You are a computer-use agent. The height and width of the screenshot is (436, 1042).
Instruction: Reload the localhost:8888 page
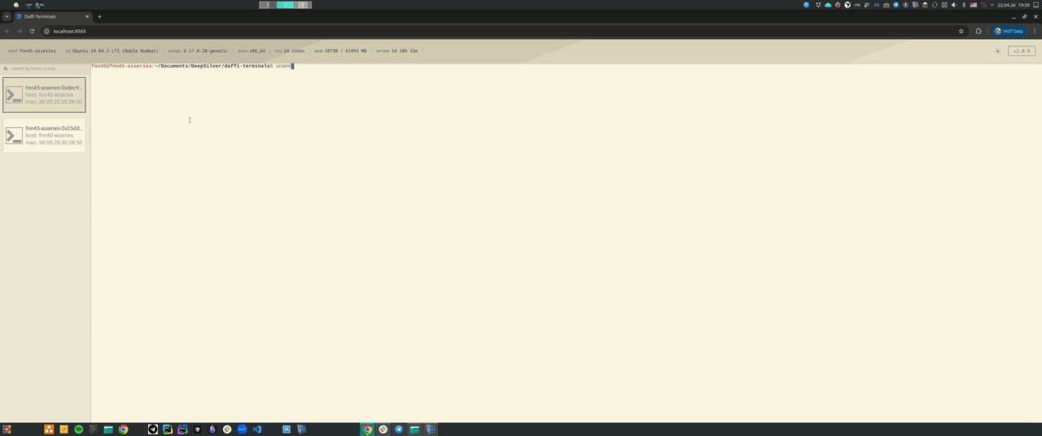[32, 31]
